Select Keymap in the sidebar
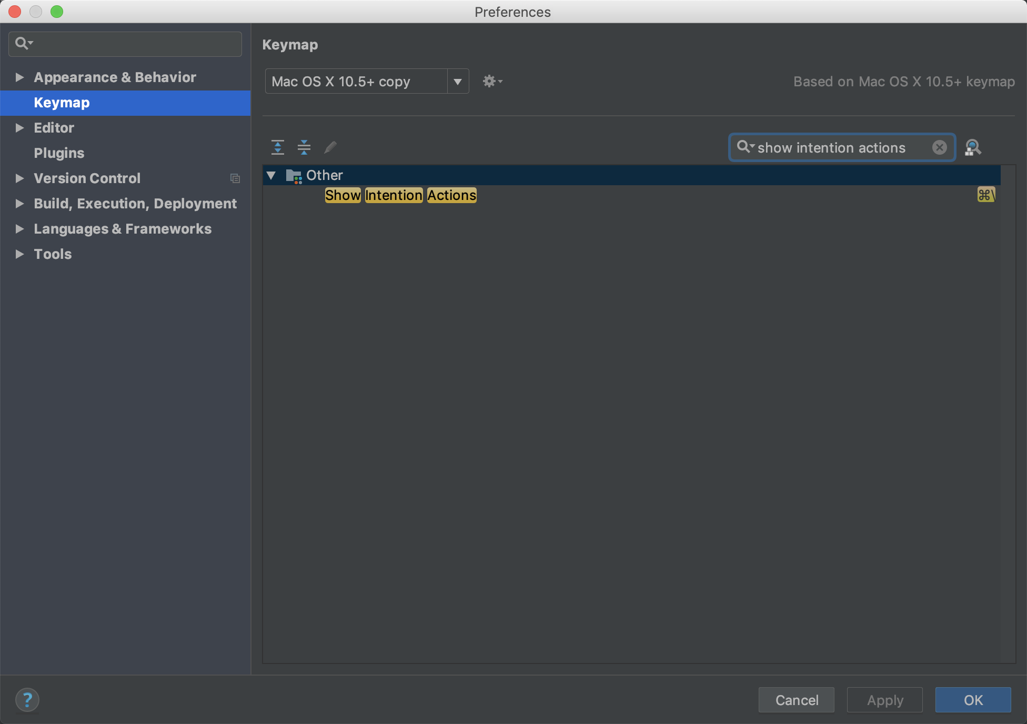Screen dimensions: 1027x724 125,103
